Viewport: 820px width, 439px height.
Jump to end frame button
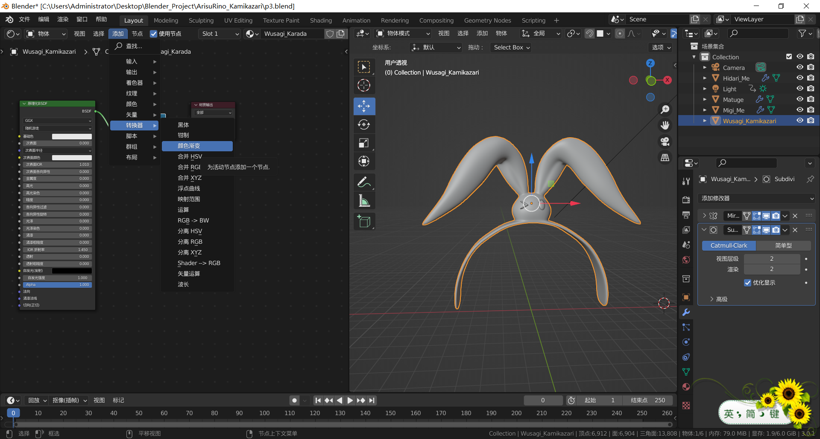pyautogui.click(x=372, y=400)
